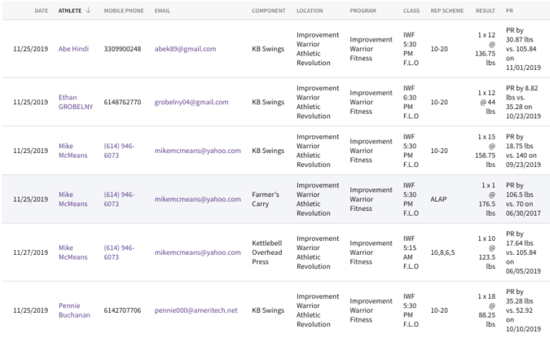Click the Result column header
This screenshot has width=550, height=338.
[485, 10]
